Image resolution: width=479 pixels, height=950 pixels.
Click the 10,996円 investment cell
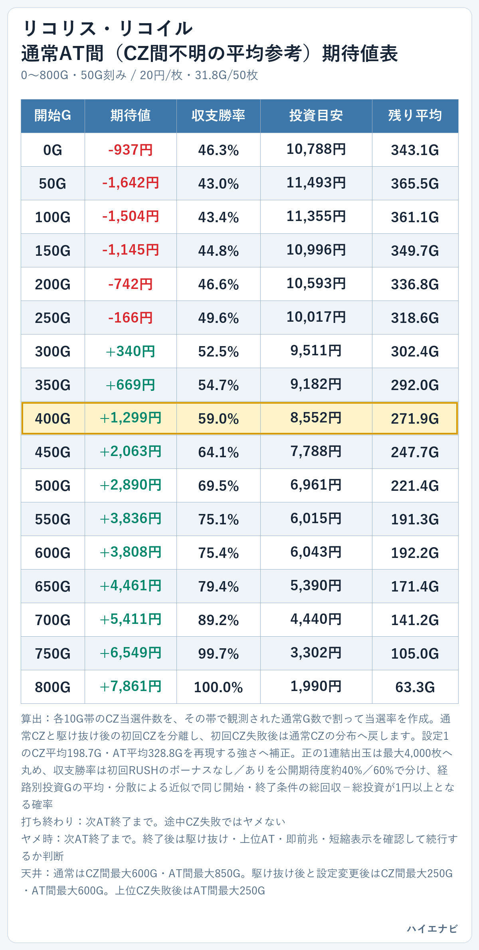tap(316, 251)
